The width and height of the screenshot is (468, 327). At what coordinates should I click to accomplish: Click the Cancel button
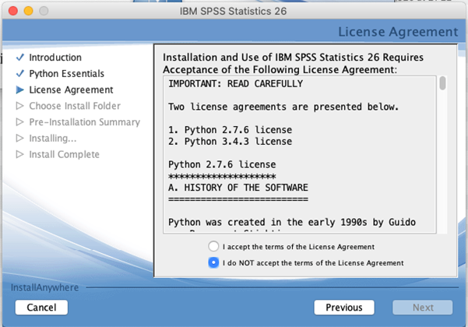point(41,308)
